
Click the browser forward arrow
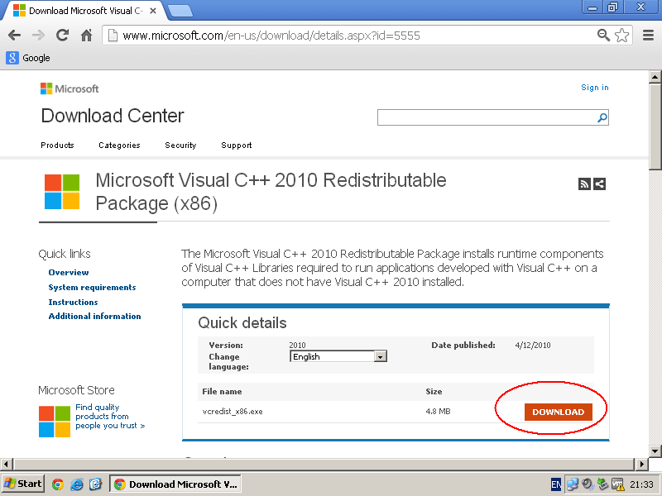tap(38, 36)
